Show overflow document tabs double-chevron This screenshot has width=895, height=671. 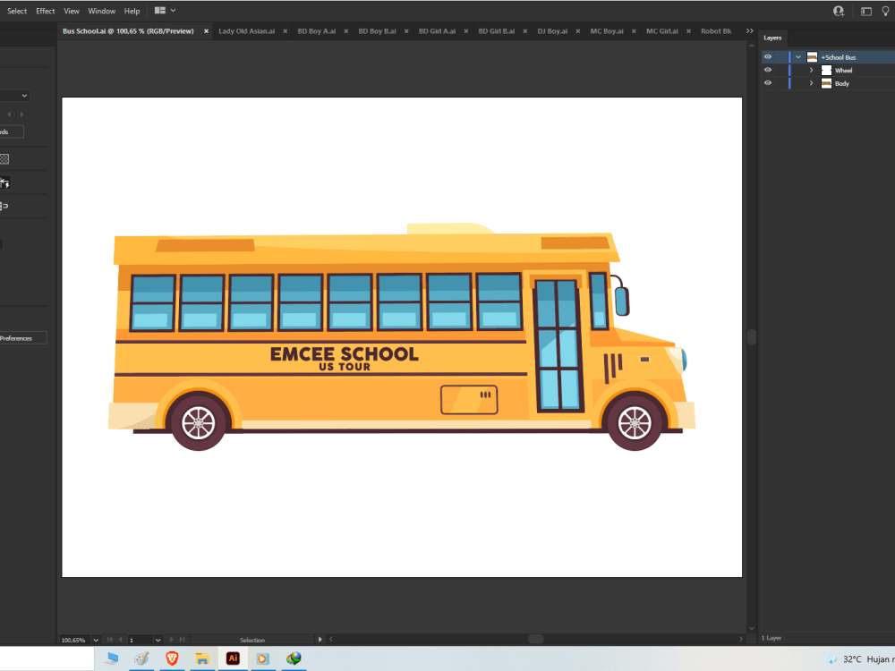(x=749, y=30)
